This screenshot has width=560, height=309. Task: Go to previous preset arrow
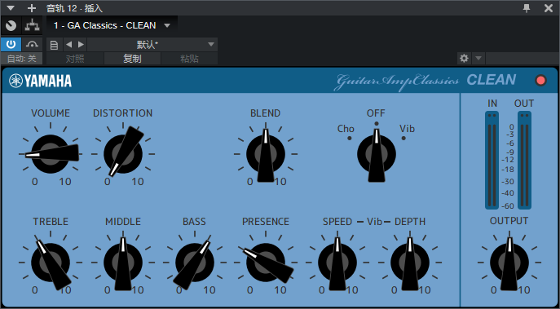(x=69, y=44)
